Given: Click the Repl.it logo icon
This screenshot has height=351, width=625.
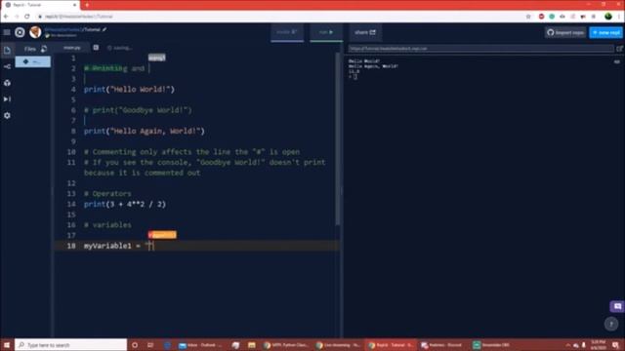Looking at the screenshot, I should click(x=20, y=32).
